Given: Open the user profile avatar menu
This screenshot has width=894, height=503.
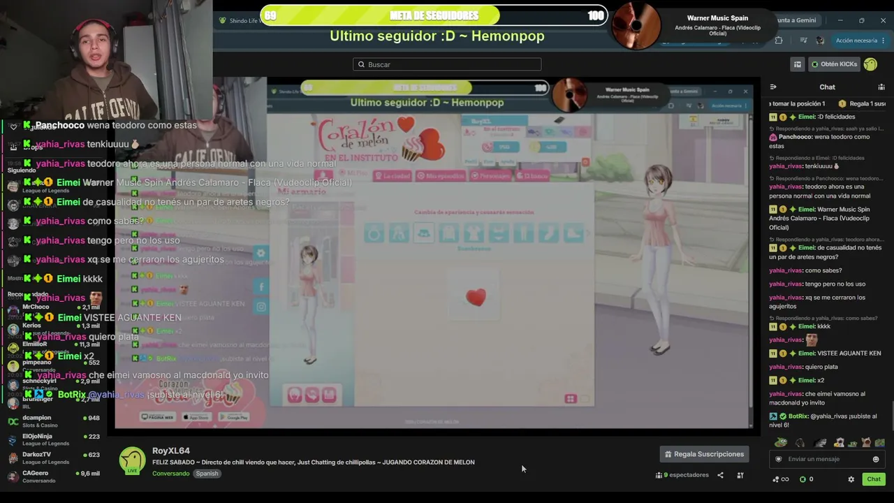Looking at the screenshot, I should coord(870,64).
